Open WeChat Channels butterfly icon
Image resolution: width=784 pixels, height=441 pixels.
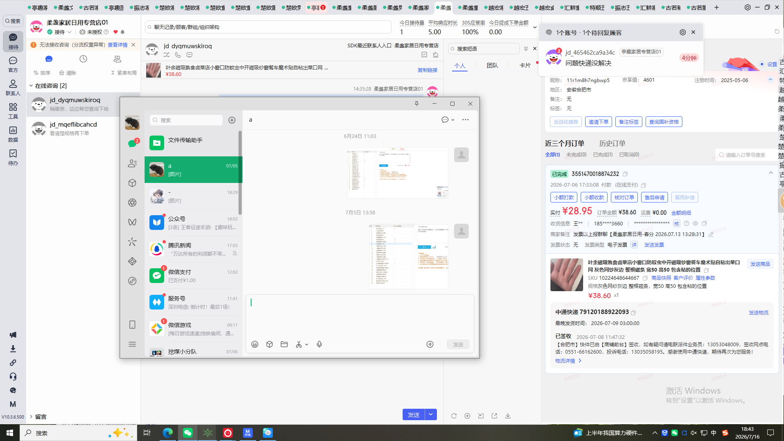point(132,222)
